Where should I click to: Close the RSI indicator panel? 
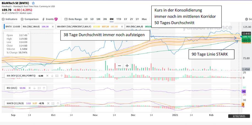pyautogui.click(x=29, y=88)
